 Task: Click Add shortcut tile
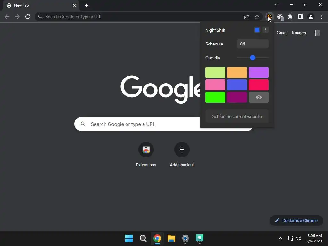[x=182, y=154]
